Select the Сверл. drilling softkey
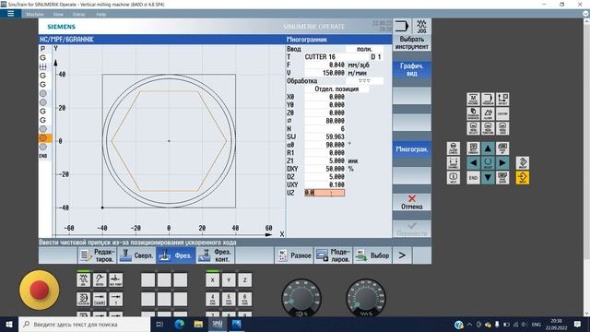Screen dimensions: 590x332 [136, 255]
